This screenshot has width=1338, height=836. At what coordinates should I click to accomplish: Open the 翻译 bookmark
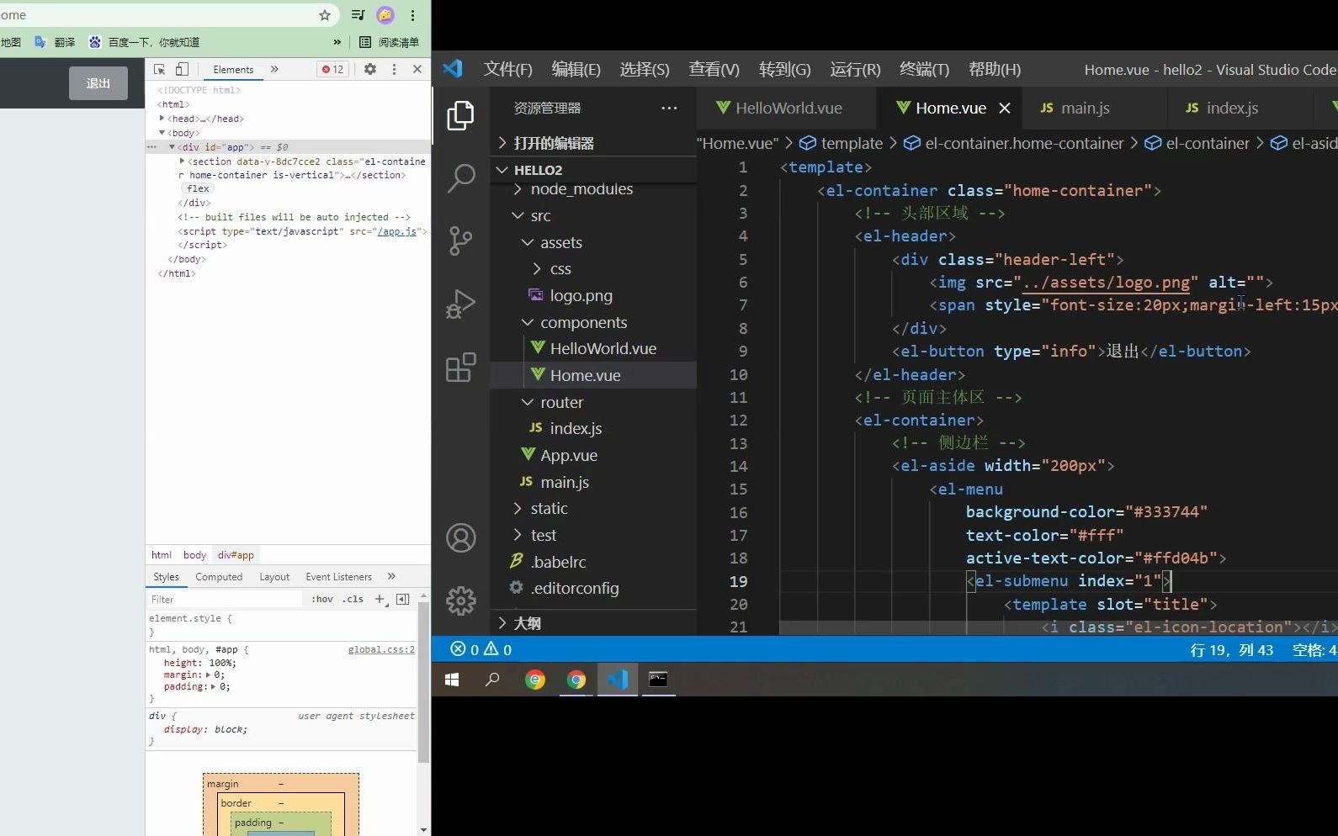[56, 42]
